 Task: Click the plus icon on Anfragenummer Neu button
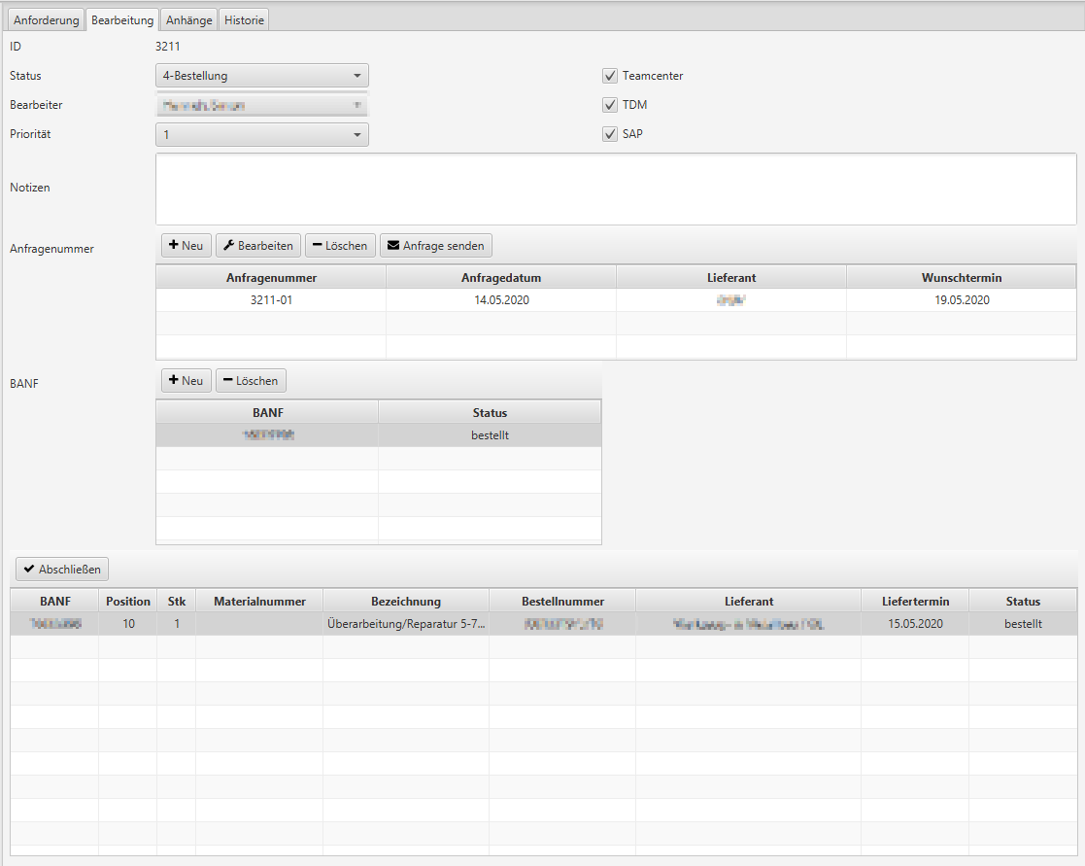coord(173,246)
